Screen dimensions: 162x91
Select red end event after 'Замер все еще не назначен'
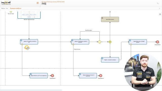[x=101, y=76]
